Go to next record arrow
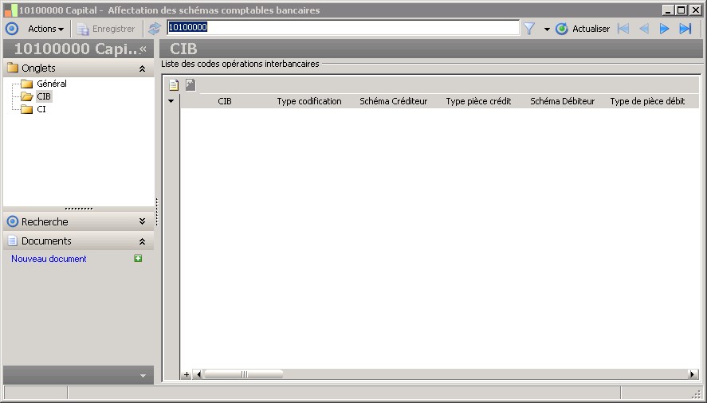The image size is (707, 403). tap(664, 29)
